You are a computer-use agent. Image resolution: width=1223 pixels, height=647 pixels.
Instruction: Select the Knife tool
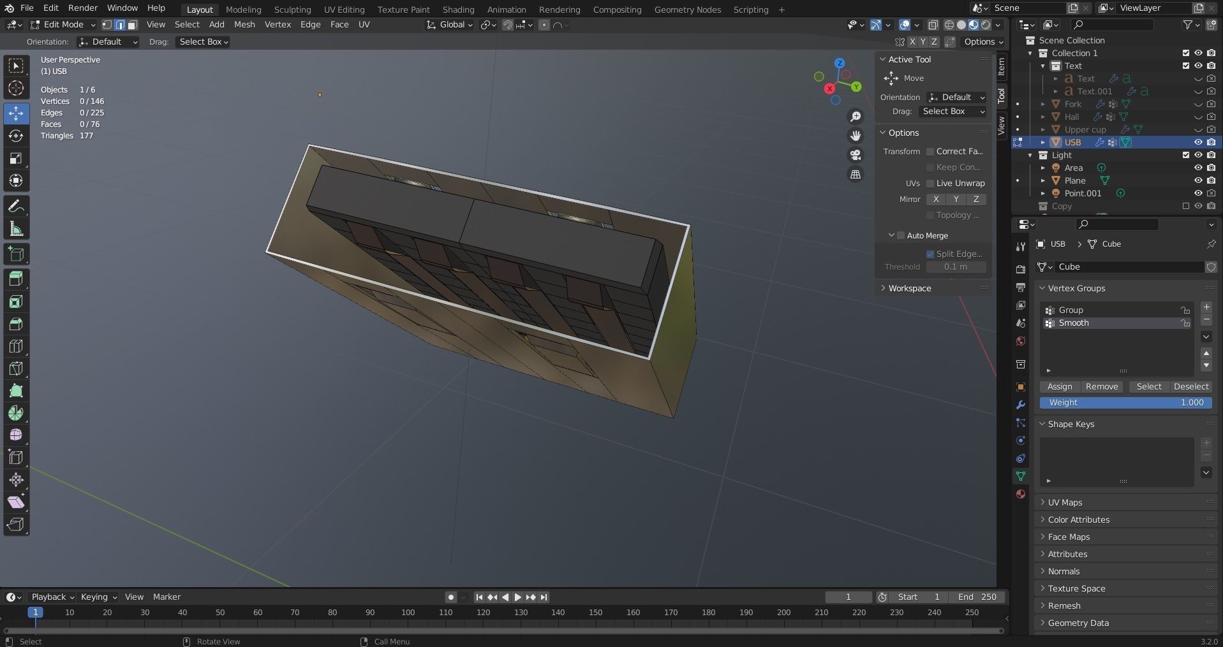pos(16,368)
